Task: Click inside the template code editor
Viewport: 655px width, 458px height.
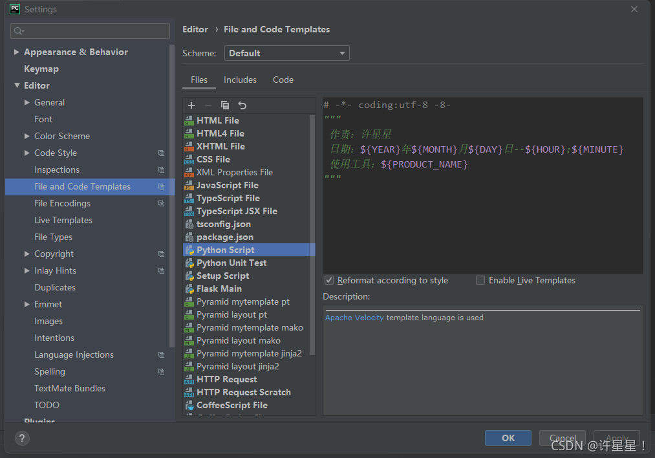Action: [x=482, y=186]
